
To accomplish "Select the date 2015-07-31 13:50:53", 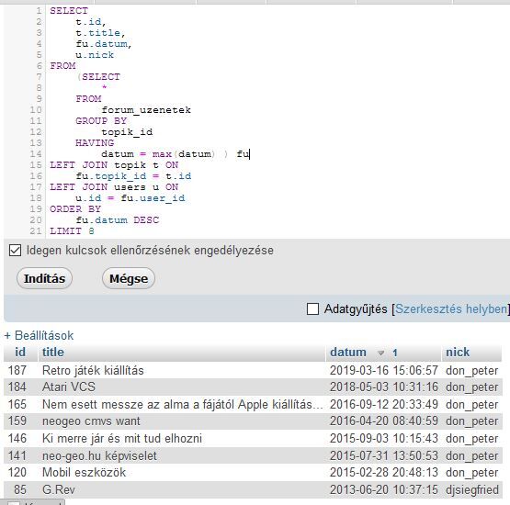I will pos(384,456).
